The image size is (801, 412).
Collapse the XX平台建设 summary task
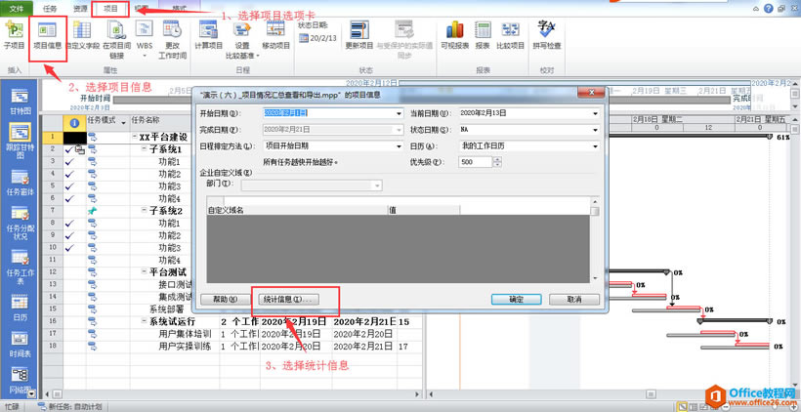tap(135, 138)
